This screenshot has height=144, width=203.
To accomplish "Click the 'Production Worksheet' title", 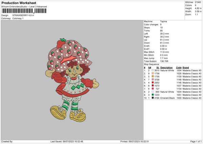I will click(x=19, y=3).
